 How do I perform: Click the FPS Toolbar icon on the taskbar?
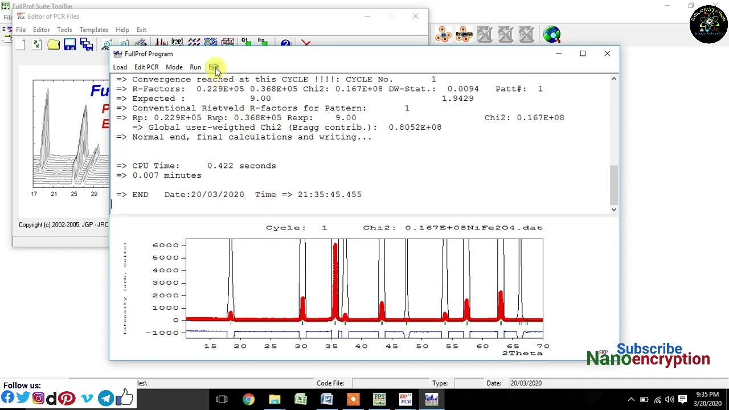pos(379,399)
